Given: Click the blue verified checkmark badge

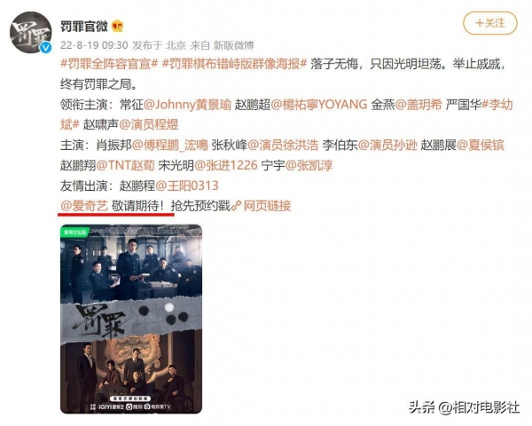Looking at the screenshot, I should pyautogui.click(x=46, y=48).
